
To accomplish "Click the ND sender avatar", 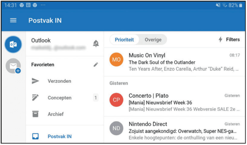I will (x=116, y=128).
